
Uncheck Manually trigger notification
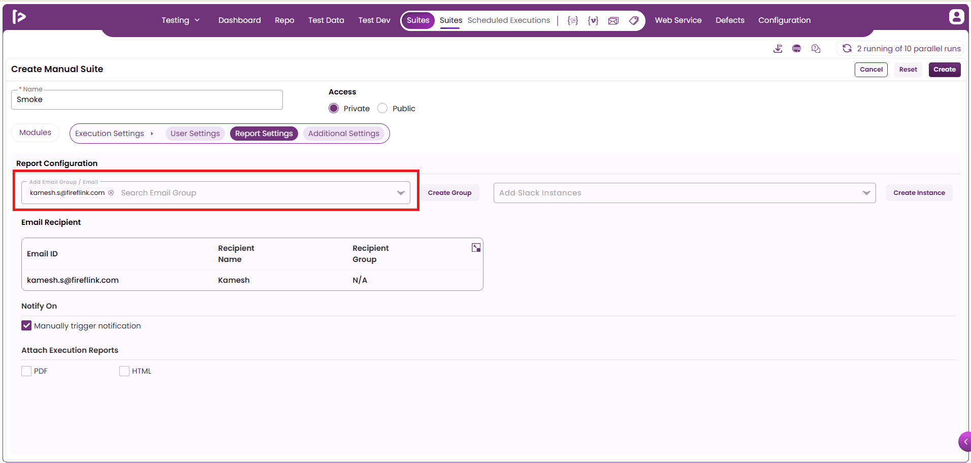click(26, 325)
